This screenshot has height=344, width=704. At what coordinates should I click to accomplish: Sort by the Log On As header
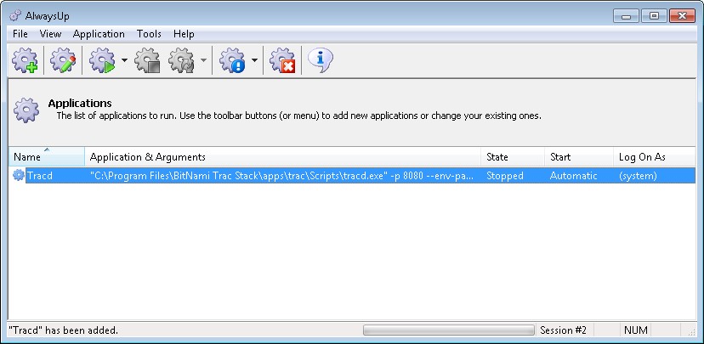point(654,157)
